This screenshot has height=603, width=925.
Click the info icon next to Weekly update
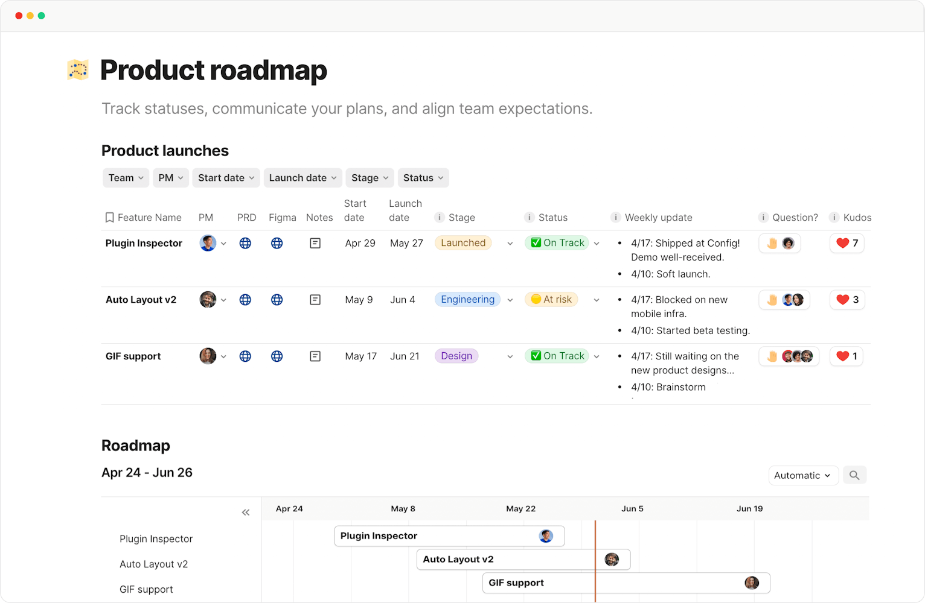pyautogui.click(x=616, y=218)
